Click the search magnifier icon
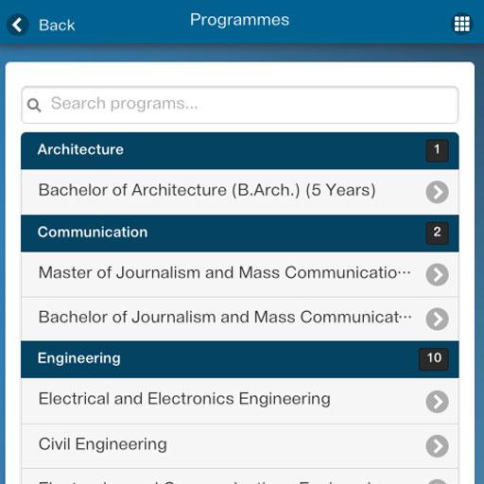Screen dimensions: 484x484 [x=34, y=105]
